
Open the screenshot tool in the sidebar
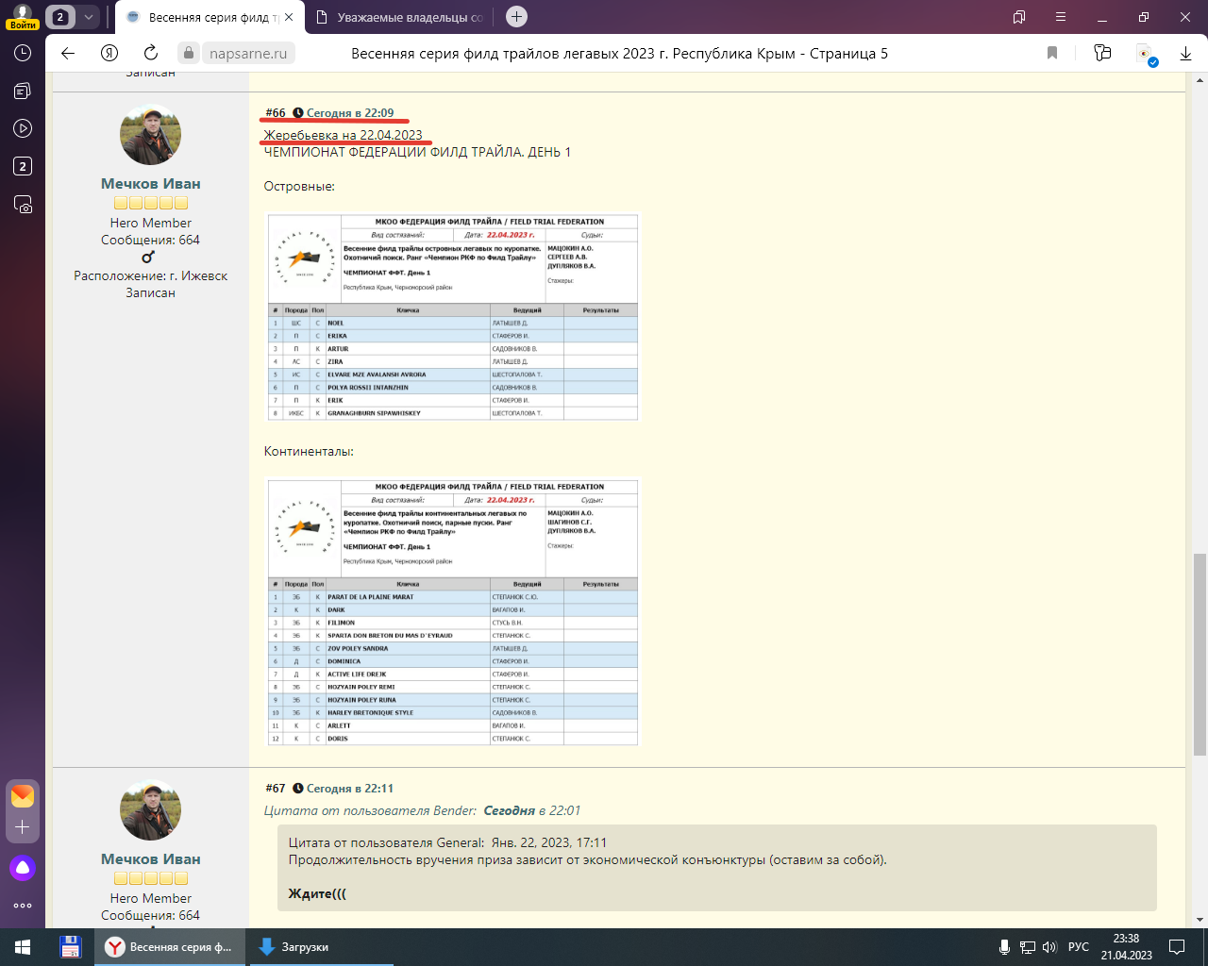(x=23, y=205)
